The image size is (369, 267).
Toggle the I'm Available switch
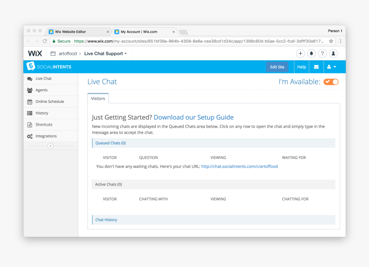coord(331,82)
